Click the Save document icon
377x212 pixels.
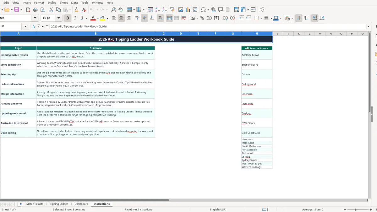(16, 10)
